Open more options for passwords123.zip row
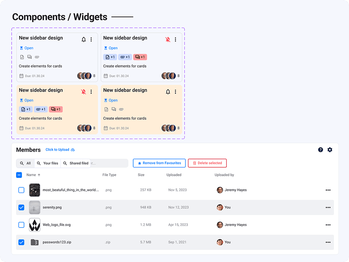Screen dimensions: 349x262 click(328, 242)
